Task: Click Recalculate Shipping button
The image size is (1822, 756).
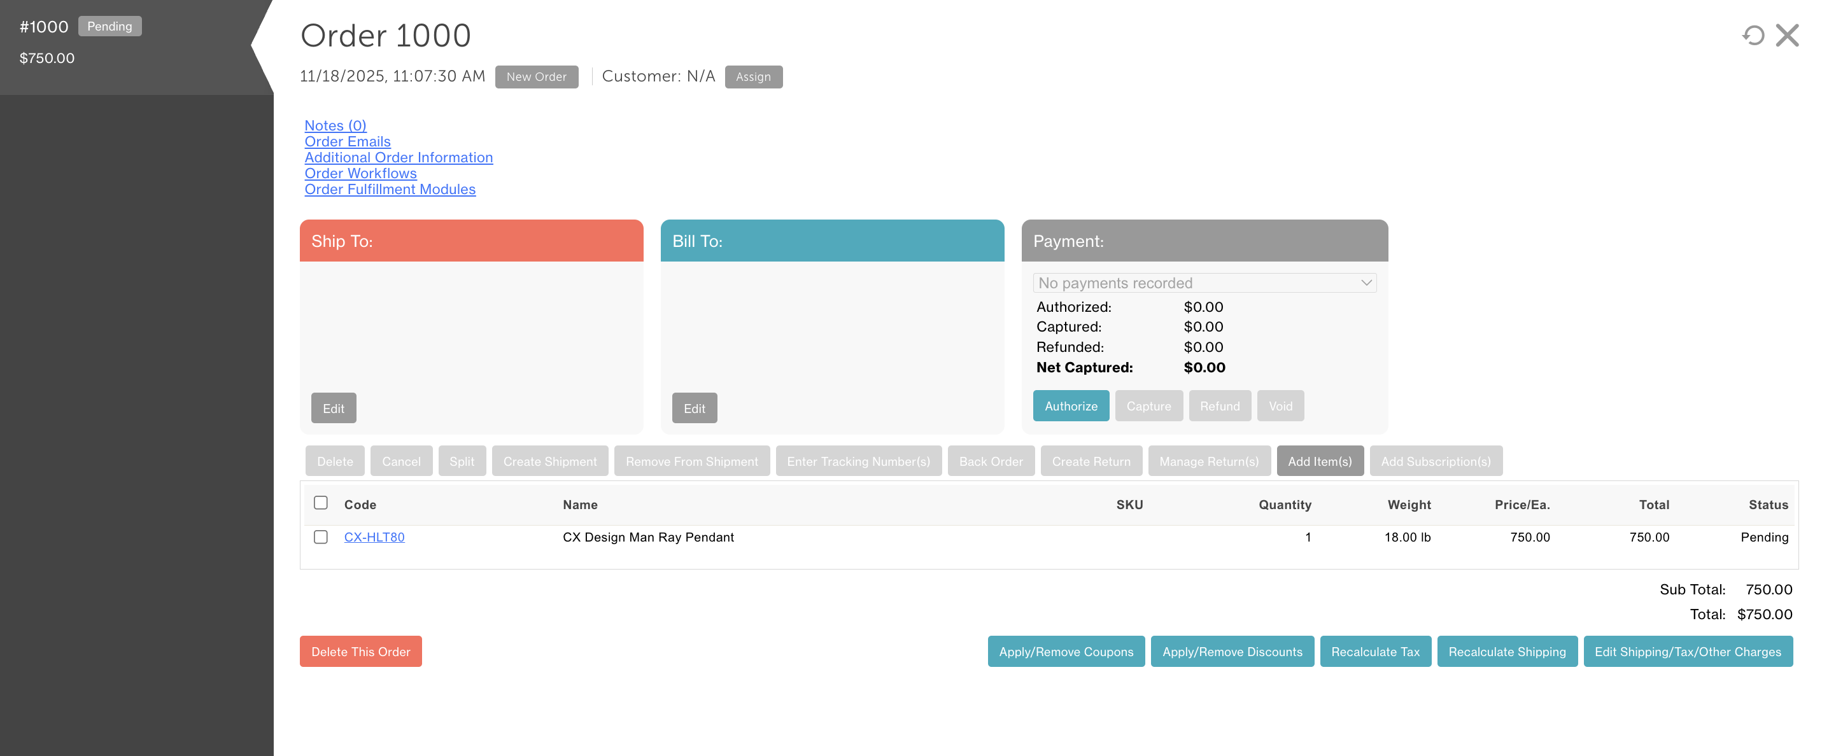Action: [1508, 652]
